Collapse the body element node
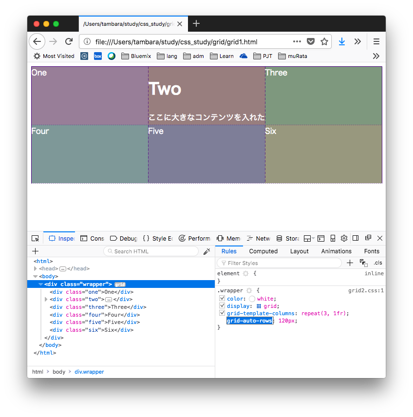This screenshot has width=413, height=417. point(36,276)
